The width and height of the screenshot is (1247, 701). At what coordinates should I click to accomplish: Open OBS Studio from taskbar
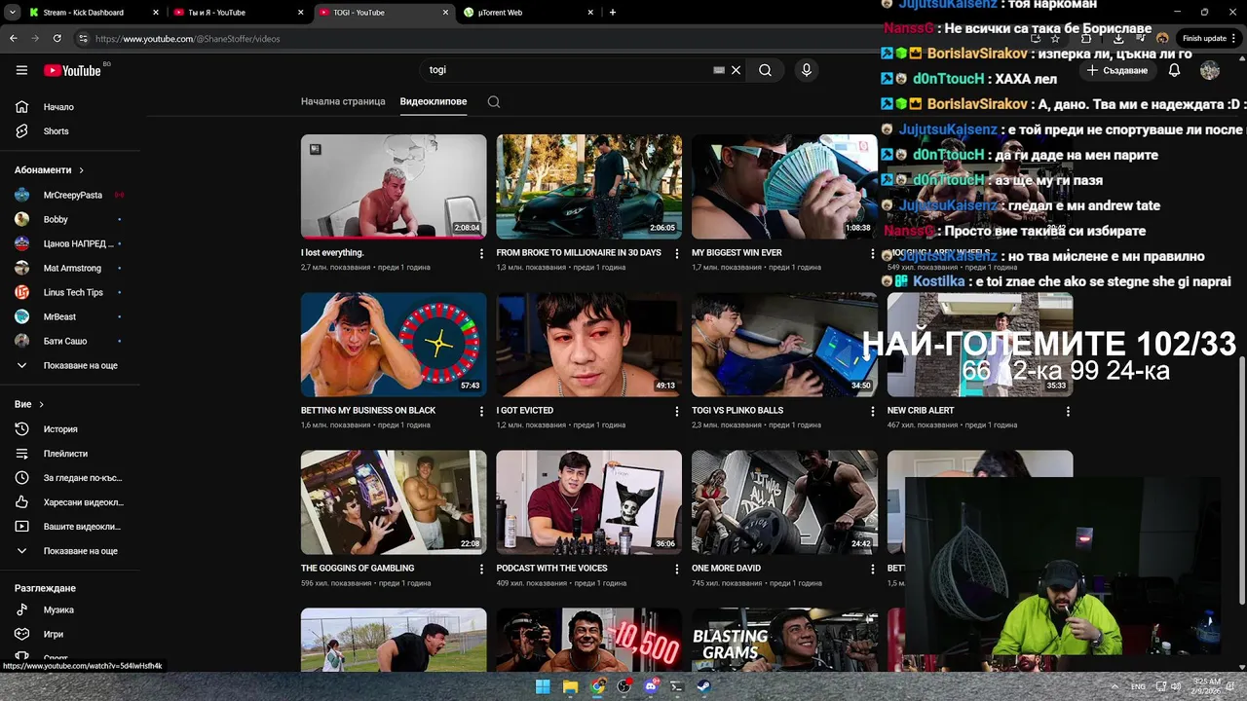[x=623, y=686]
